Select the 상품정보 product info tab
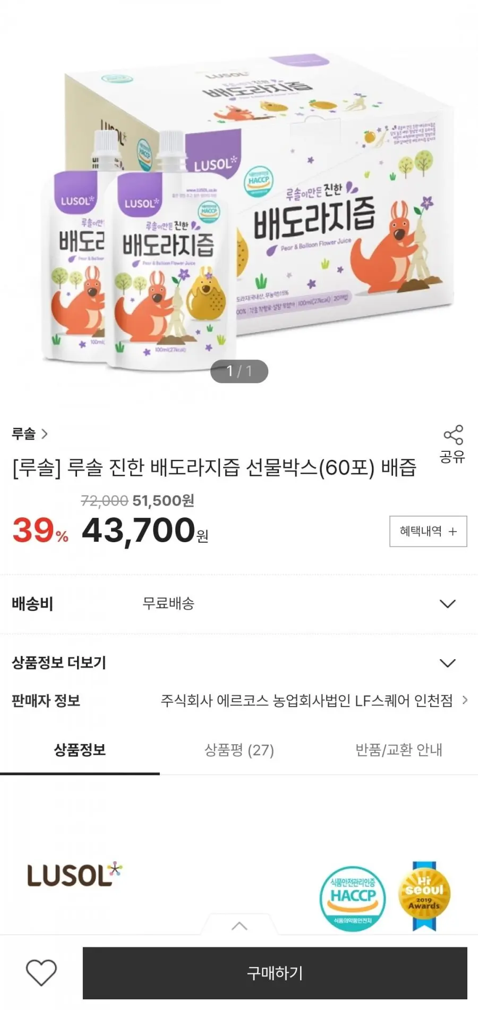This screenshot has height=1010, width=478. pos(80,751)
